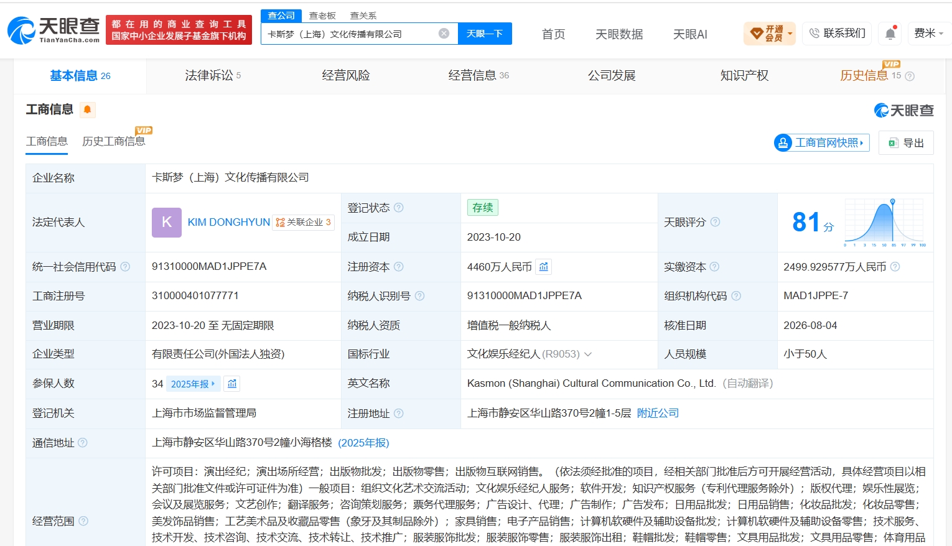The height and width of the screenshot is (546, 952).
Task: Open the help icon beside 注册地址
Action: (399, 414)
